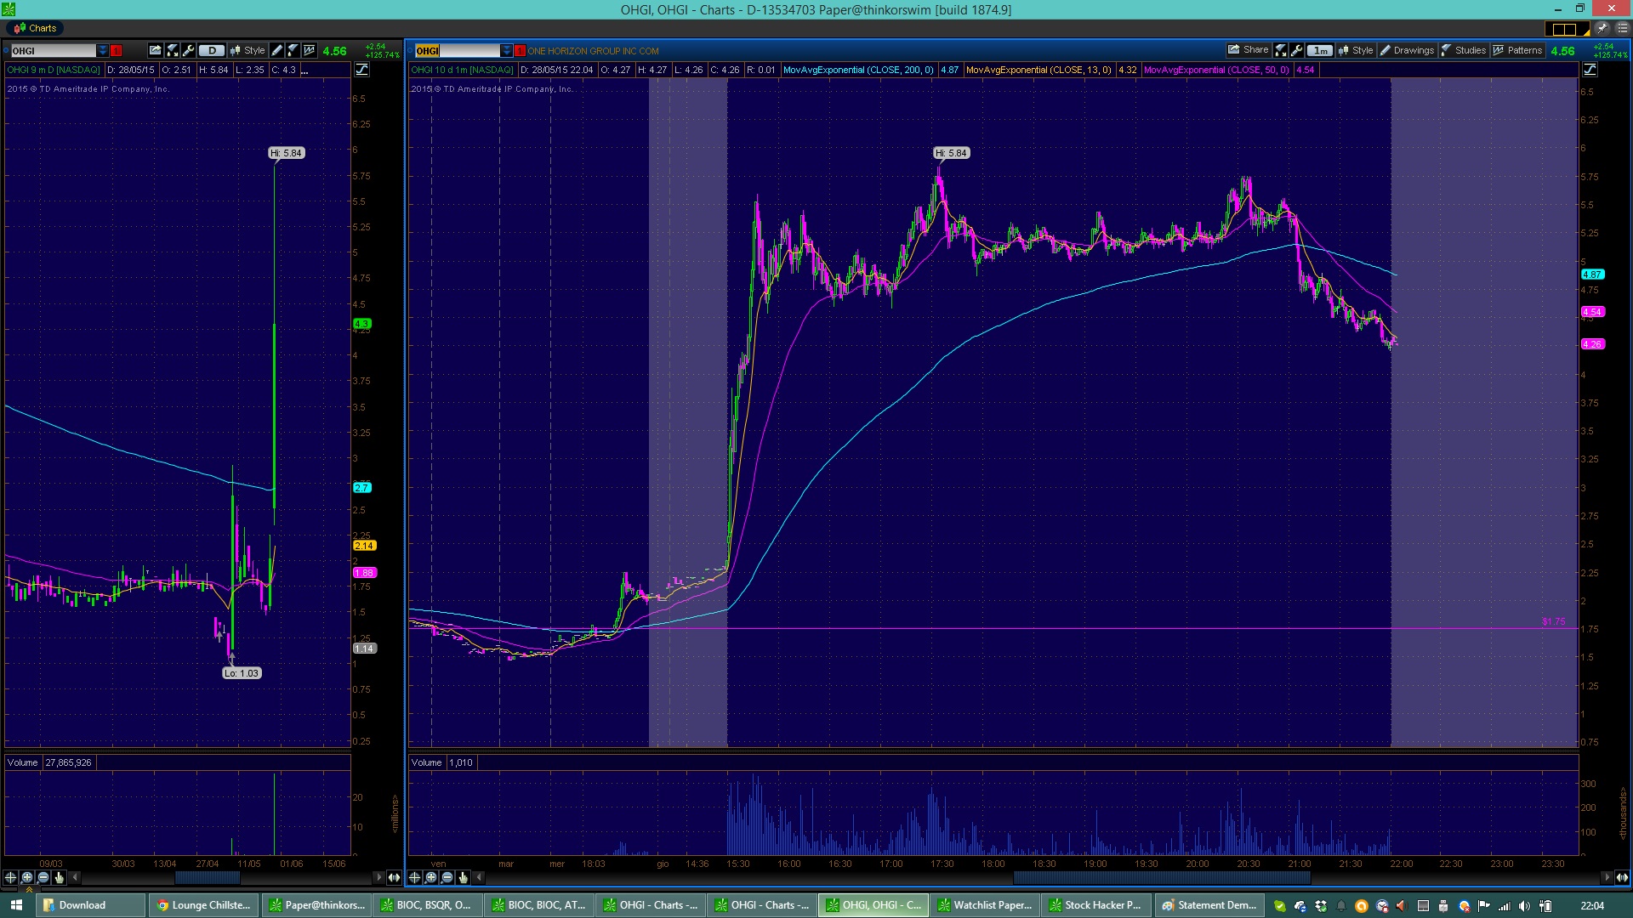1633x918 pixels.
Task: Click the zoom in icon below the left chart
Action: coord(26,877)
